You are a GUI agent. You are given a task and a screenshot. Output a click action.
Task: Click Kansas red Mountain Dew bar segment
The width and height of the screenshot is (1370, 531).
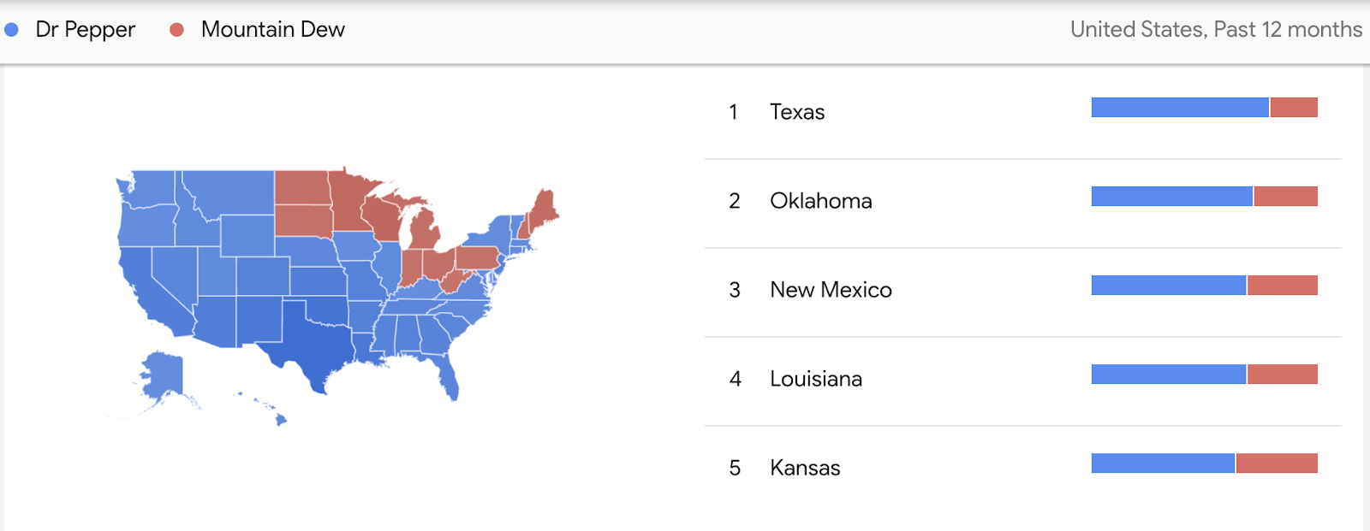pyautogui.click(x=1277, y=463)
